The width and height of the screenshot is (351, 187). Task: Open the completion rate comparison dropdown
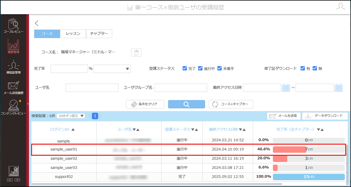pos(112,69)
